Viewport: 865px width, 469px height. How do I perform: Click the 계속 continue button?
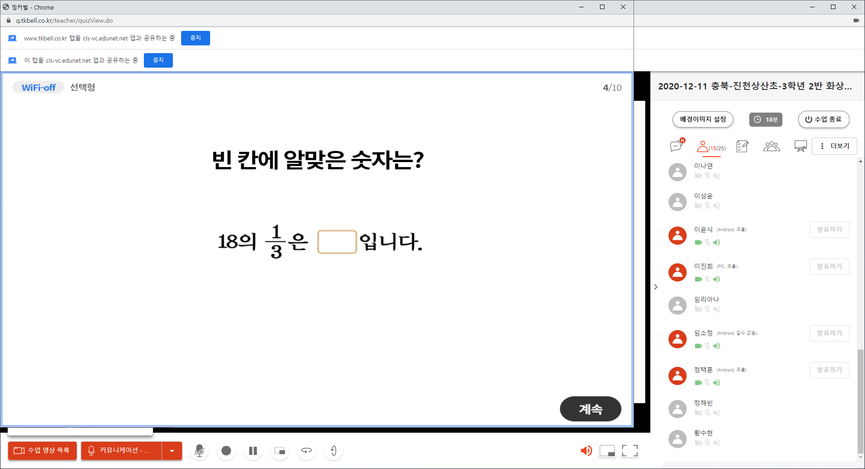tap(590, 409)
